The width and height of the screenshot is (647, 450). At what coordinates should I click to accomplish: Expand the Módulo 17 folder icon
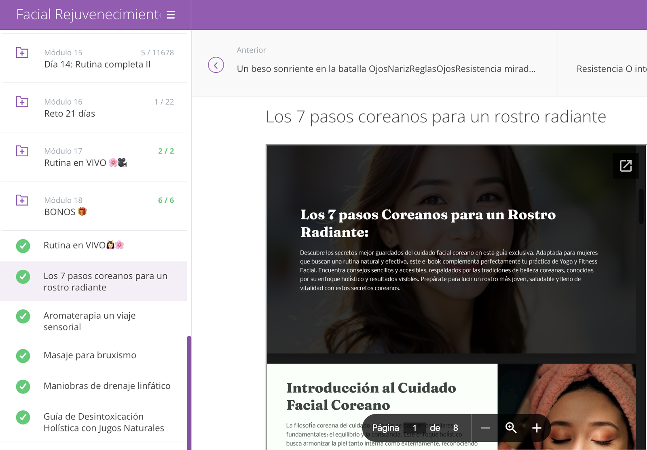22,151
